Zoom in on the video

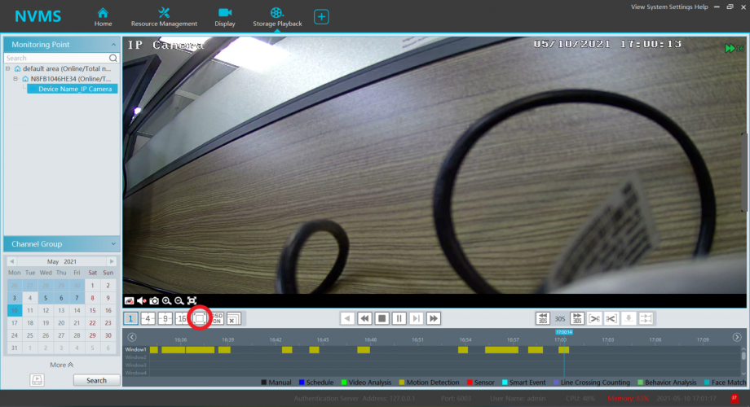(x=166, y=300)
